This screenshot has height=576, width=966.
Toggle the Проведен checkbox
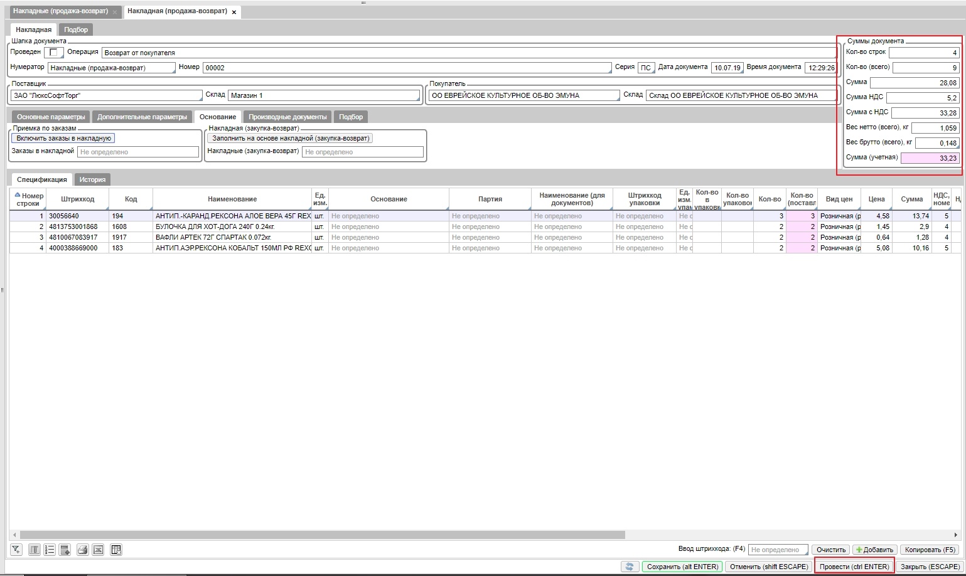(53, 52)
